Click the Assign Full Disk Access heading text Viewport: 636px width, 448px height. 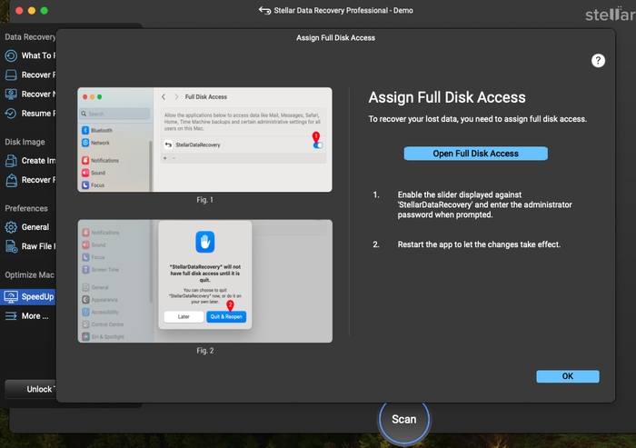[x=447, y=97]
